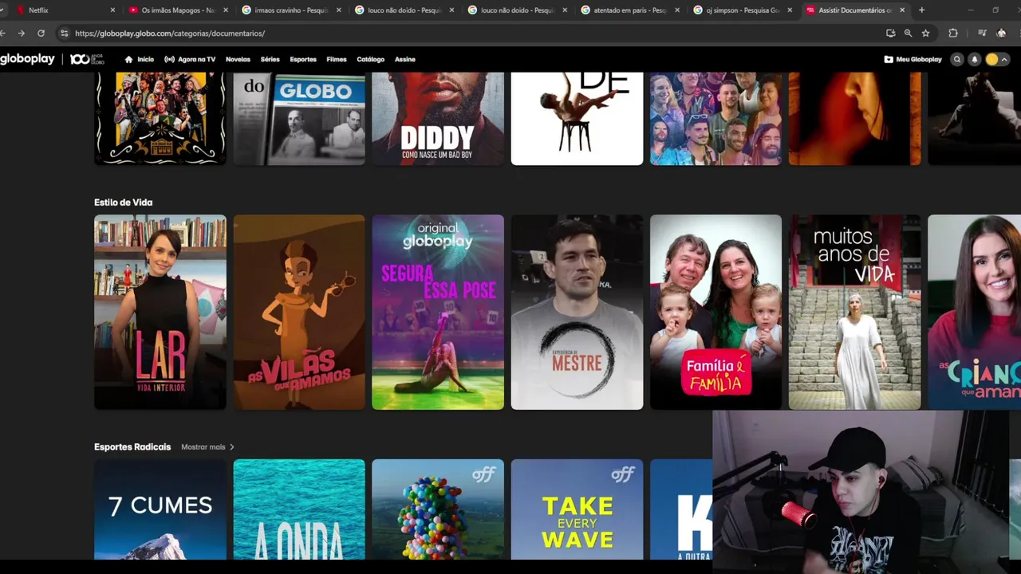Go forward with the browser arrow
Screen dimensions: 1021x574
(x=22, y=33)
